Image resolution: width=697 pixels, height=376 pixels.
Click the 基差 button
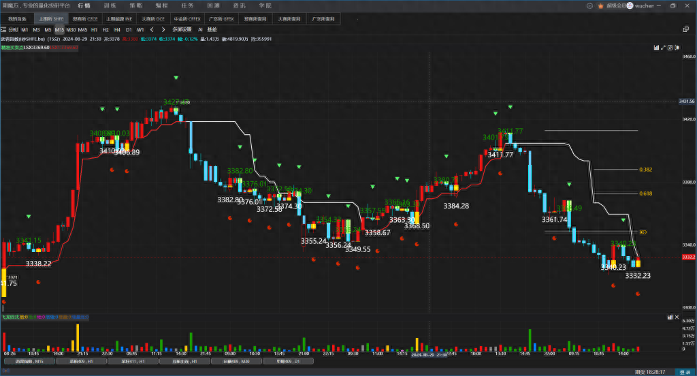[x=212, y=30]
